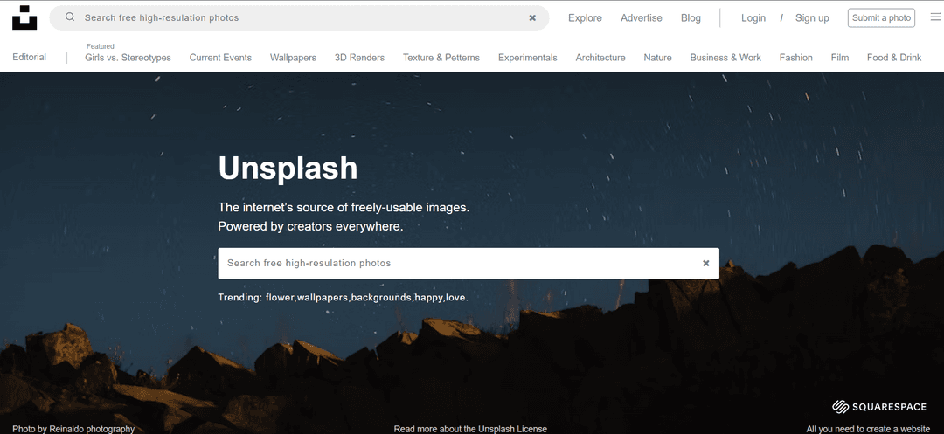Open Girls vs. Stereotypes featured topic
944x434 pixels.
point(128,58)
